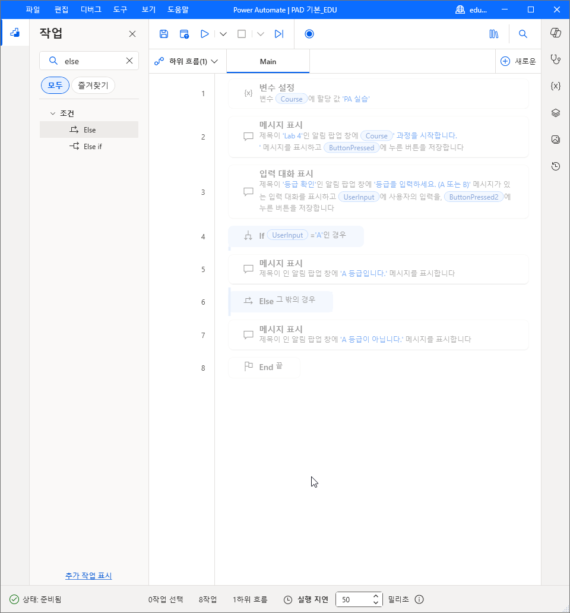This screenshot has width=570, height=613.
Task: Open the 편집 menu
Action: pyautogui.click(x=61, y=10)
